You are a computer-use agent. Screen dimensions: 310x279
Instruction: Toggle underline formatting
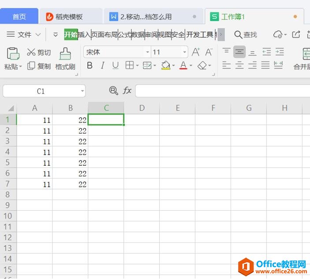[116, 65]
